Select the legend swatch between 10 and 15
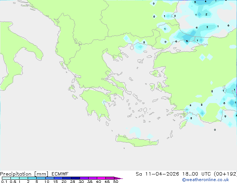This screenshot has width=237, height=183. pyautogui.click(x=49, y=178)
